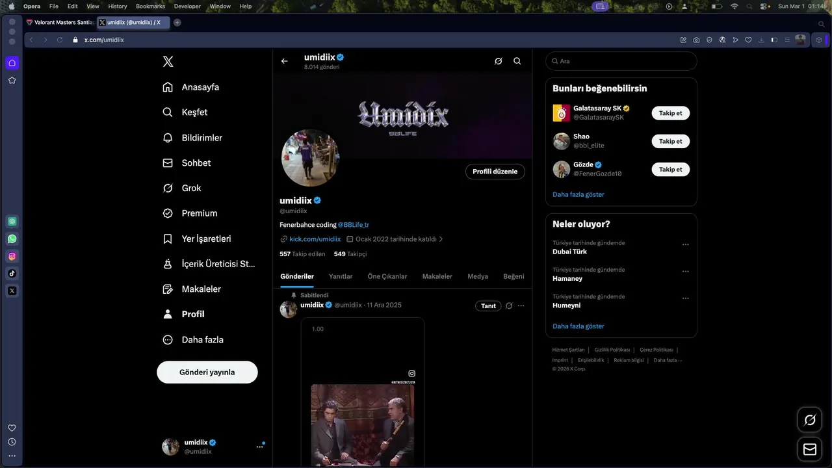Reload page with refresh button
The height and width of the screenshot is (468, 832).
pos(60,40)
